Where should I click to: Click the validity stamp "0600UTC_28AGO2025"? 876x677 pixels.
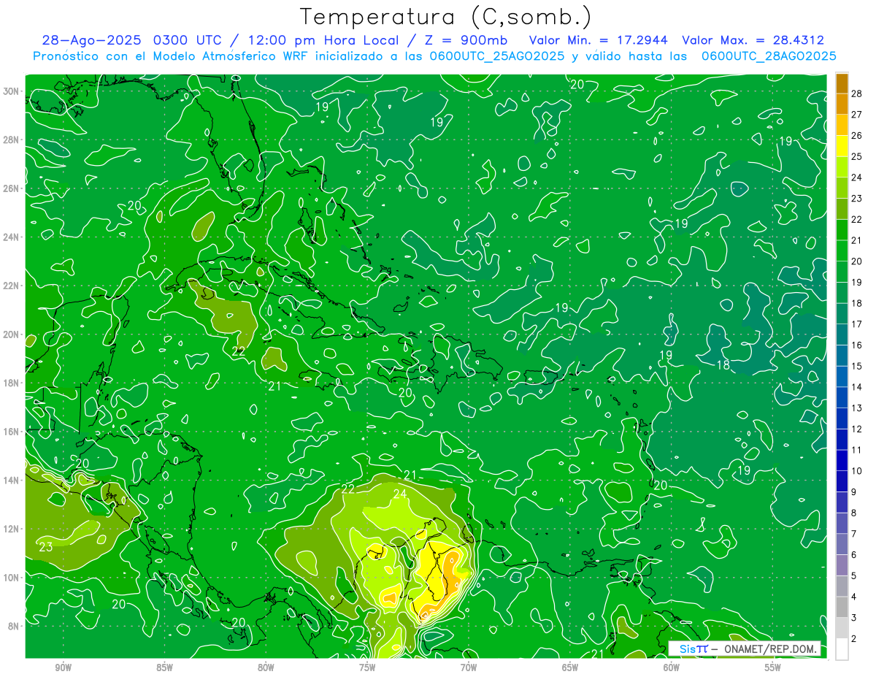pyautogui.click(x=769, y=56)
